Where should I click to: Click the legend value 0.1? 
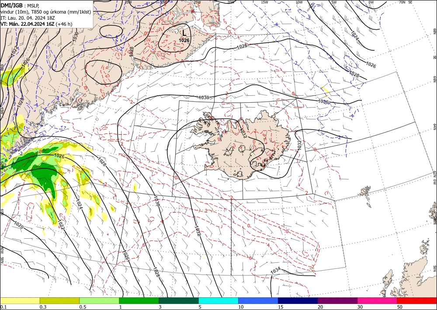coord(3,307)
